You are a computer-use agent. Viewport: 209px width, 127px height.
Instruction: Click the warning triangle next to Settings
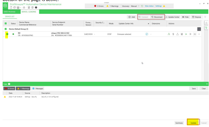point(164,6)
